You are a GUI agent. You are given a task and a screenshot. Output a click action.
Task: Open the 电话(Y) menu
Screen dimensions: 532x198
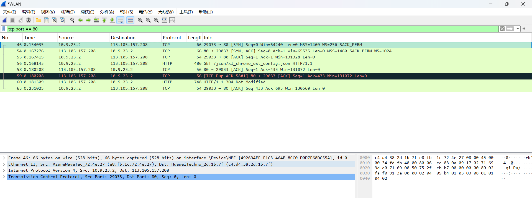pyautogui.click(x=146, y=12)
